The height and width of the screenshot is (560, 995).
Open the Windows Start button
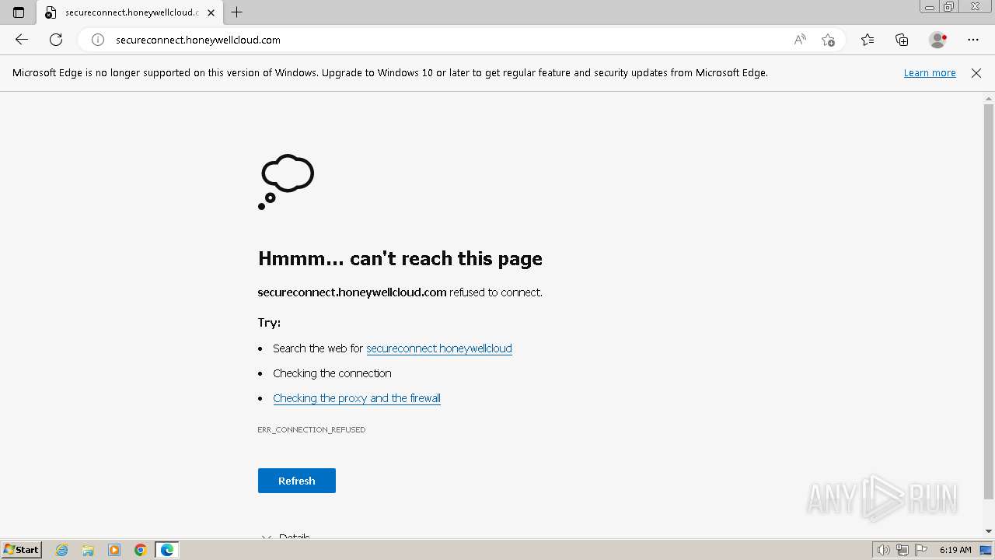pyautogui.click(x=21, y=550)
